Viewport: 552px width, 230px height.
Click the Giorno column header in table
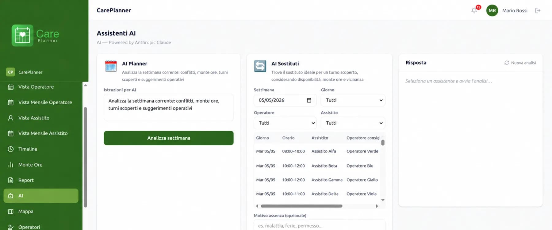pyautogui.click(x=263, y=138)
